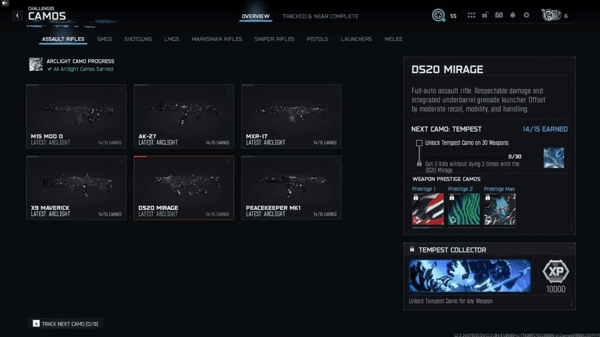Image resolution: width=600 pixels, height=337 pixels.
Task: Check Unlock Tempest Camo on 30 Weapons
Action: (x=418, y=143)
